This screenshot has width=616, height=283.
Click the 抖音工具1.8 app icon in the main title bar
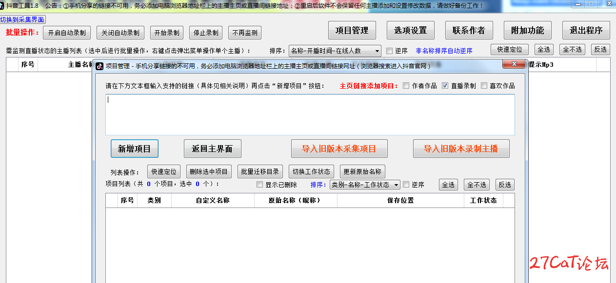click(x=2, y=5)
